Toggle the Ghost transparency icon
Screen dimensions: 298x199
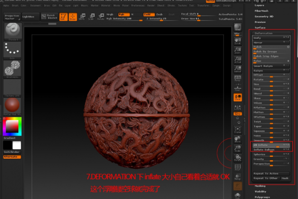(237, 186)
